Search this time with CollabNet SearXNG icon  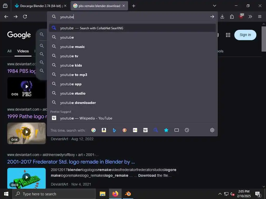pos(156,130)
